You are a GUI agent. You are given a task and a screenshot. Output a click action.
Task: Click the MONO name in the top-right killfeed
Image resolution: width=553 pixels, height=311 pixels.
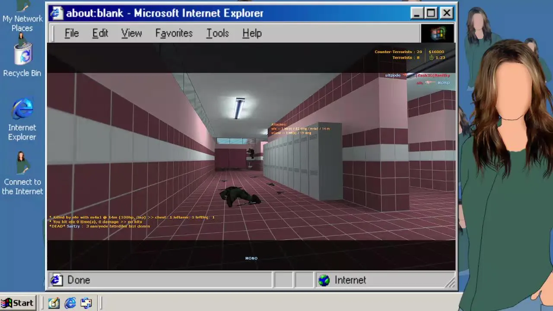444,83
